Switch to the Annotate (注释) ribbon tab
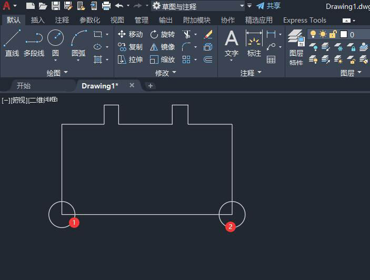Image resolution: width=370 pixels, height=280 pixels. click(62, 21)
